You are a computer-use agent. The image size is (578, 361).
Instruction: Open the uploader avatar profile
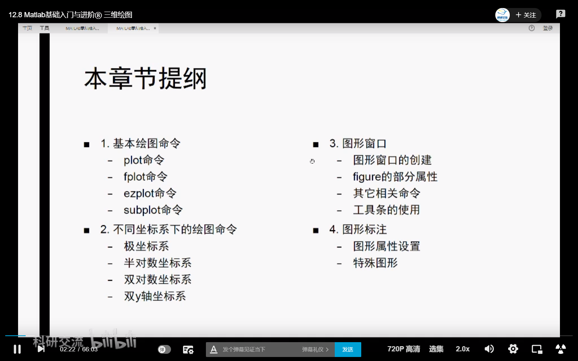502,15
